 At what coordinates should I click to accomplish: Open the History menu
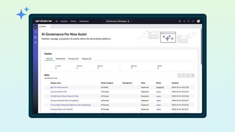point(73,21)
